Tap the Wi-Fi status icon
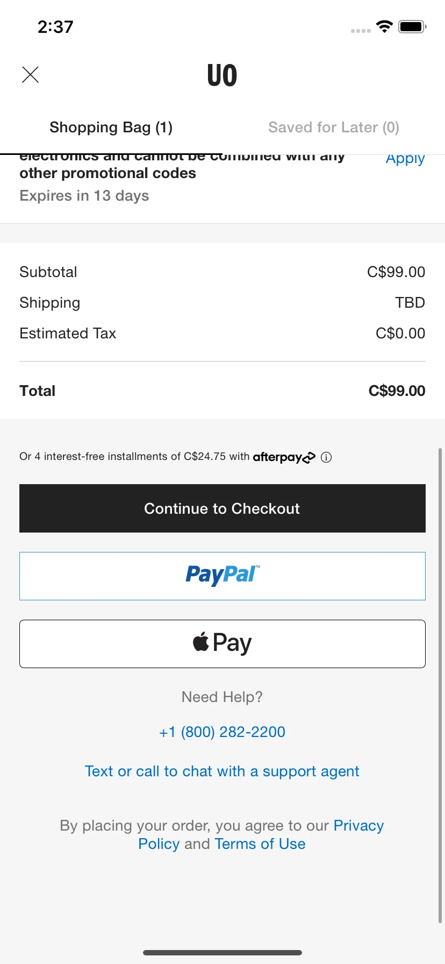This screenshot has width=445, height=964. coord(384,26)
